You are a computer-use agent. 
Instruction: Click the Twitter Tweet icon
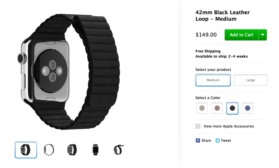pos(218,141)
